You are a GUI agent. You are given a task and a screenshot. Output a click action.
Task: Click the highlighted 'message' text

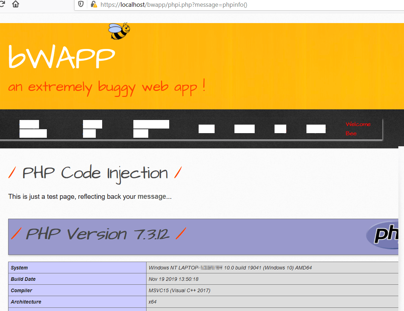click(152, 196)
